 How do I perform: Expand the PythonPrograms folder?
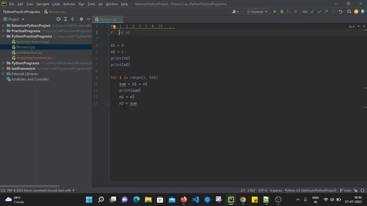point(3,63)
